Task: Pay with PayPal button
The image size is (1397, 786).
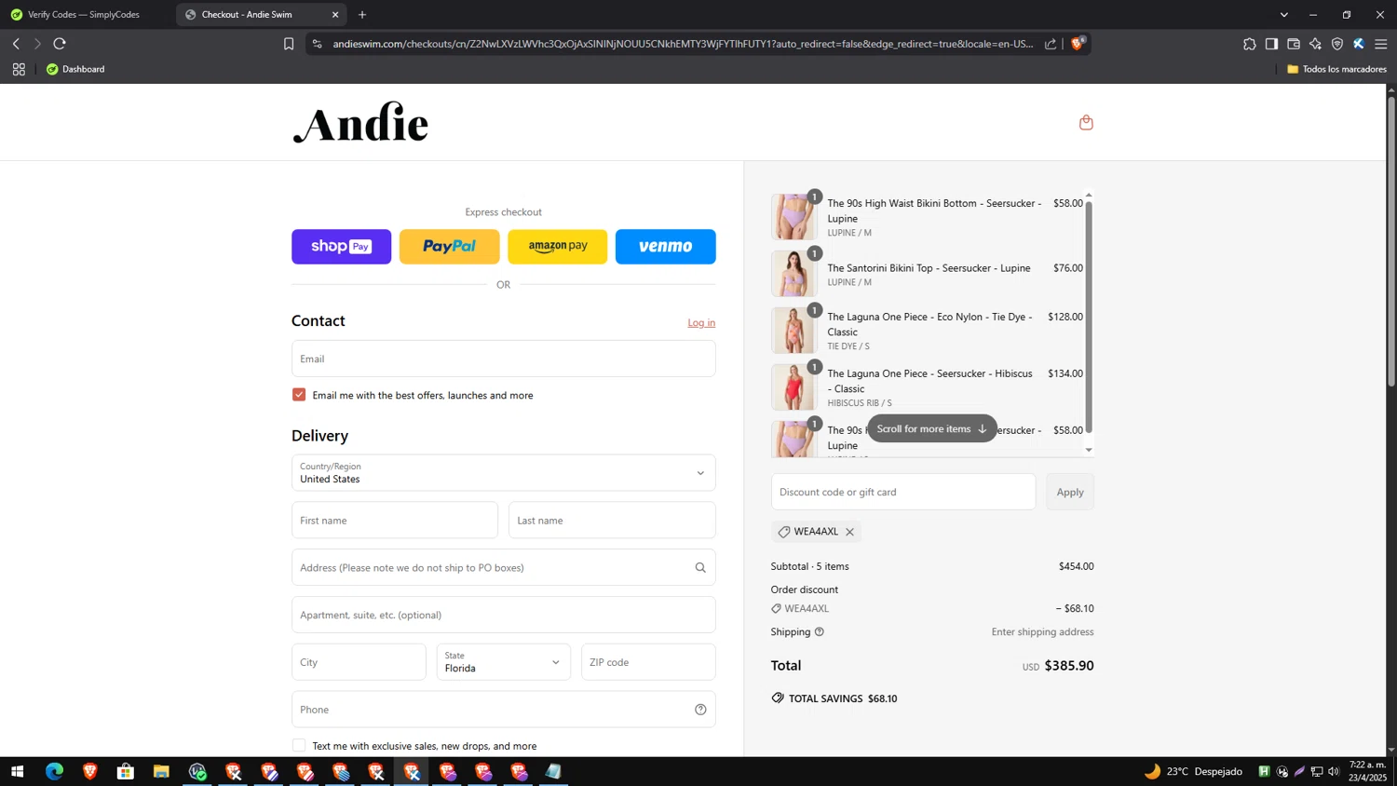Action: [449, 247]
